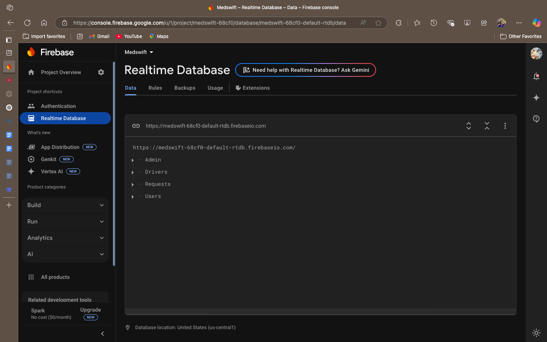Screen dimensions: 547x342
Task: Expand the Admin node
Action: pos(133,160)
